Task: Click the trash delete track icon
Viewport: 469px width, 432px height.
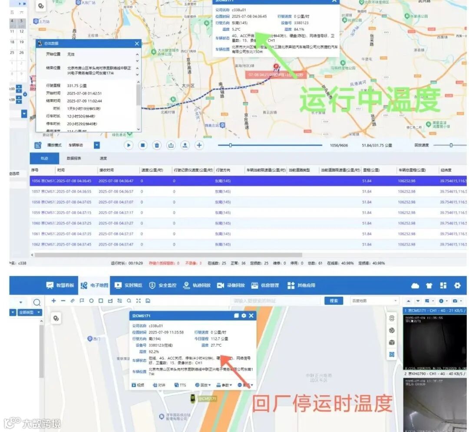Action: pyautogui.click(x=157, y=145)
